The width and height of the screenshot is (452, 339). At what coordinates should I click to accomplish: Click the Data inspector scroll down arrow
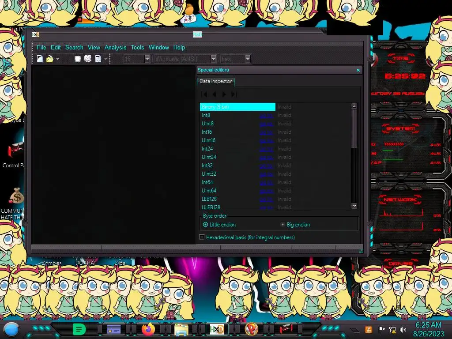coord(354,206)
